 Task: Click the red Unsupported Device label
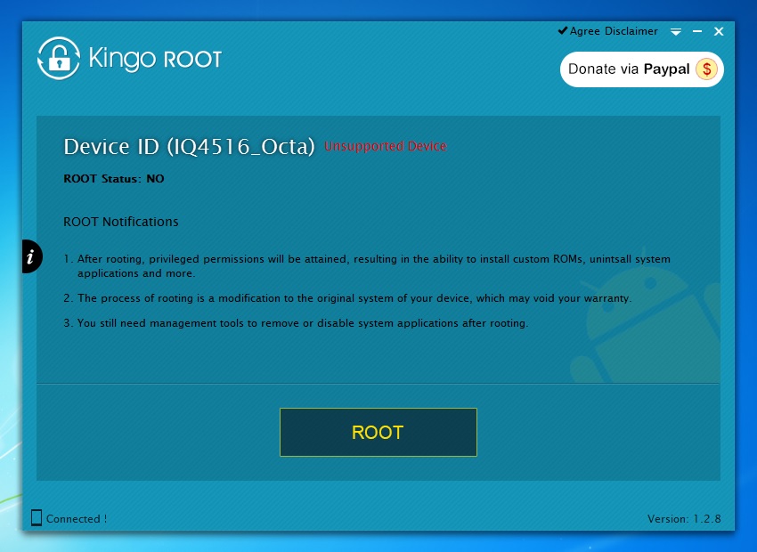pos(386,146)
